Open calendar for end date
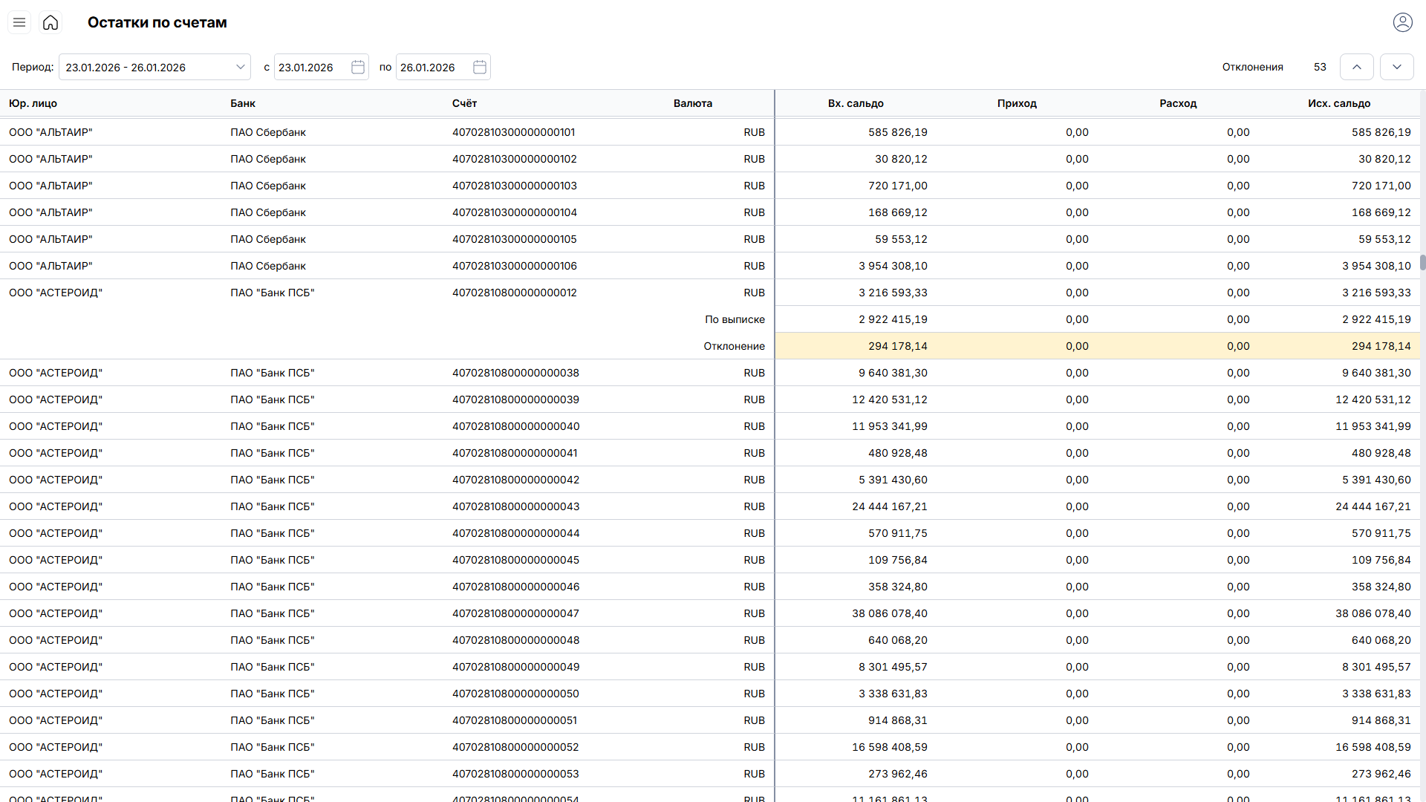 coord(480,67)
